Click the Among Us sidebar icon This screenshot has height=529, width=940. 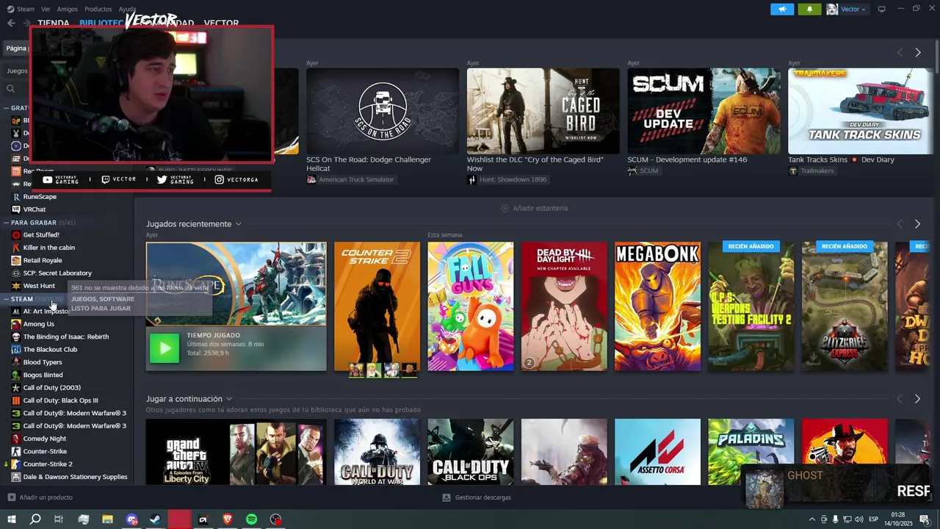16,324
